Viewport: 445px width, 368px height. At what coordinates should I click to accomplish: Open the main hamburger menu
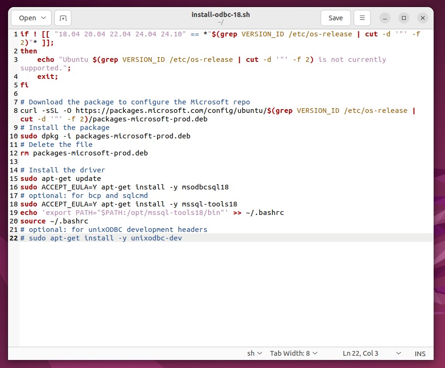point(362,17)
